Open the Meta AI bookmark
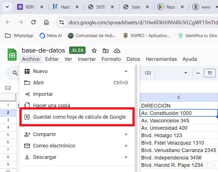The height and width of the screenshot is (172, 218). 51,36
